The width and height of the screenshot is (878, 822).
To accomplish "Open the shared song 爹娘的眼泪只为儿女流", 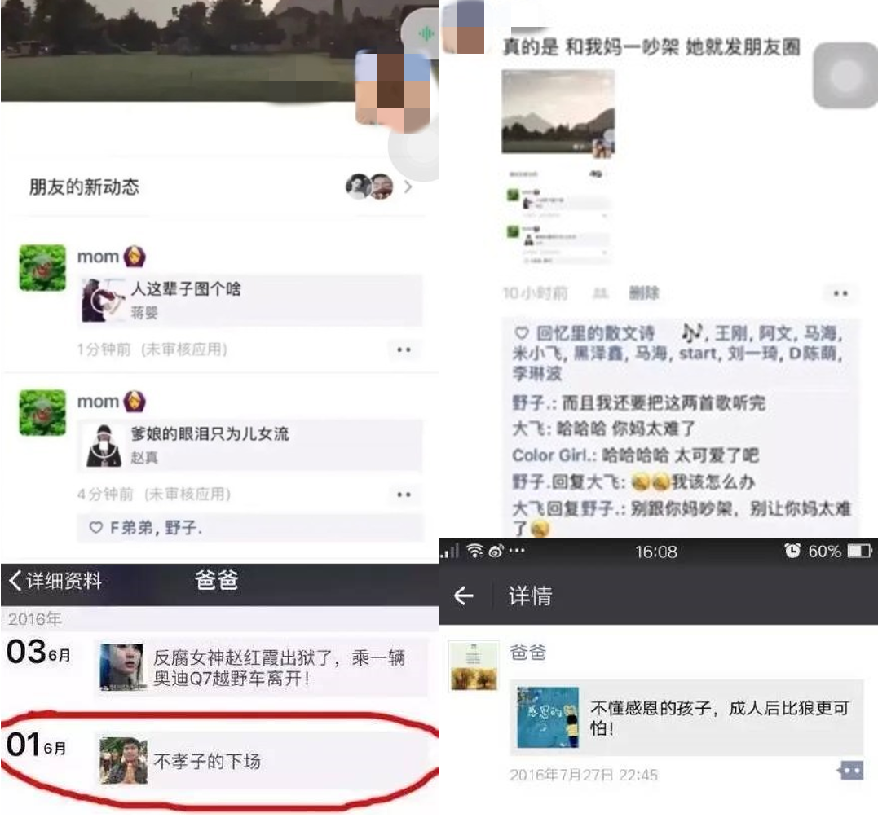I will click(250, 445).
